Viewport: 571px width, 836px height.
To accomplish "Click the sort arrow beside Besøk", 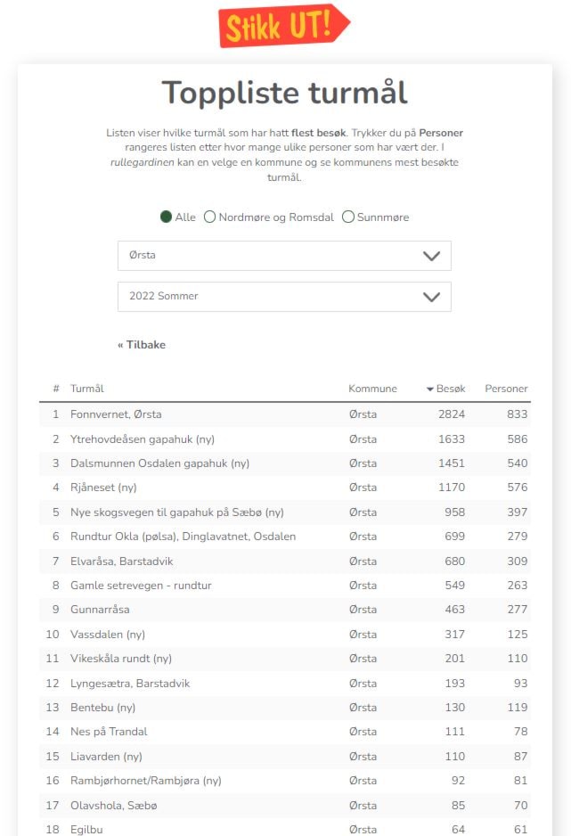I will coord(430,389).
